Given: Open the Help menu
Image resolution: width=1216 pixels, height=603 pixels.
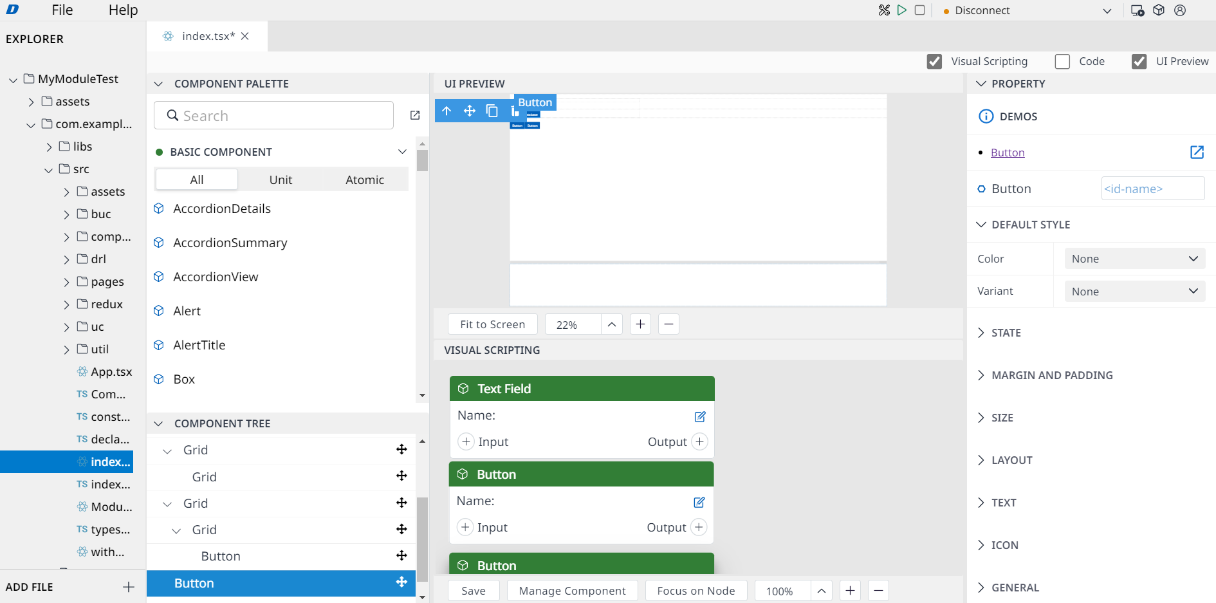Looking at the screenshot, I should click(124, 10).
